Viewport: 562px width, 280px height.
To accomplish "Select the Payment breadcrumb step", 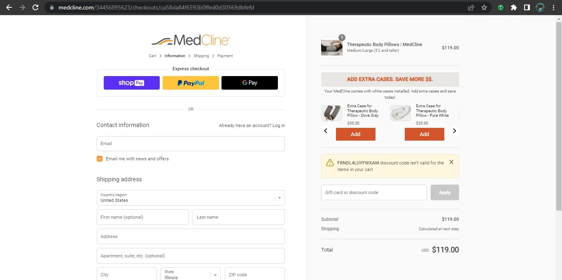I will coord(225,56).
